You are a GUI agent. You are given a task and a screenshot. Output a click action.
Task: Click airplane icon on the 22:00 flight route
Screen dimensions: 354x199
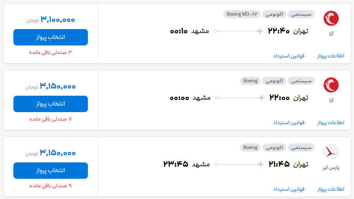click(x=261, y=98)
